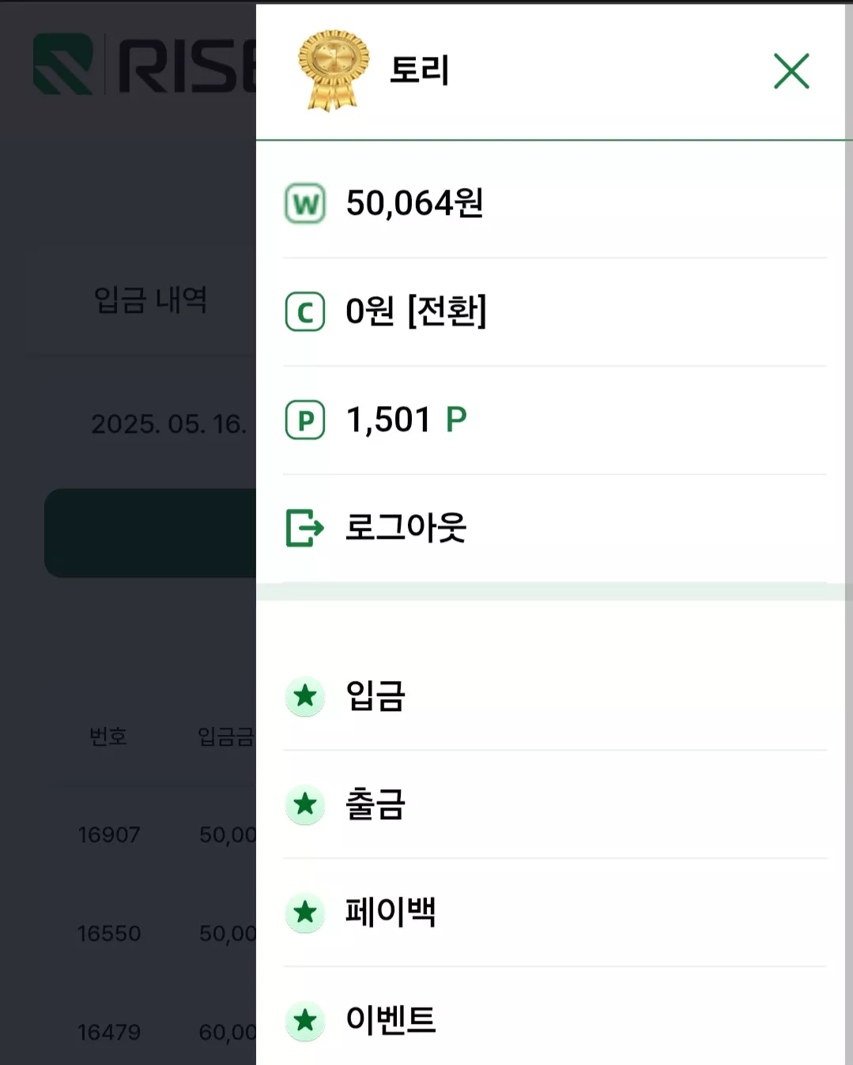Click the logout arrow icon
The image size is (853, 1065).
pos(305,528)
